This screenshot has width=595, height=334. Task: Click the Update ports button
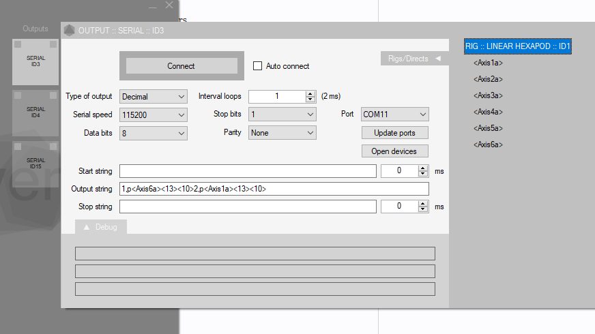394,133
